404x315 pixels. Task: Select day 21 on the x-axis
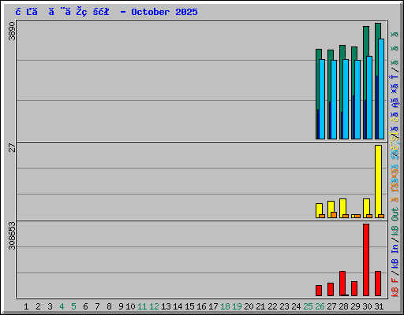coord(260,306)
